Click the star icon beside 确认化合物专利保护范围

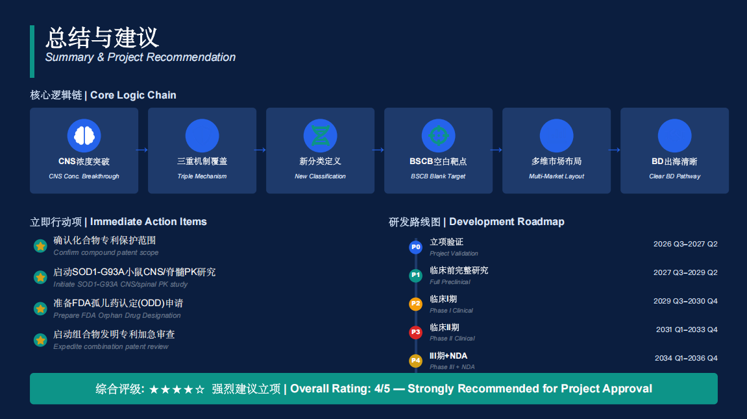click(x=40, y=246)
